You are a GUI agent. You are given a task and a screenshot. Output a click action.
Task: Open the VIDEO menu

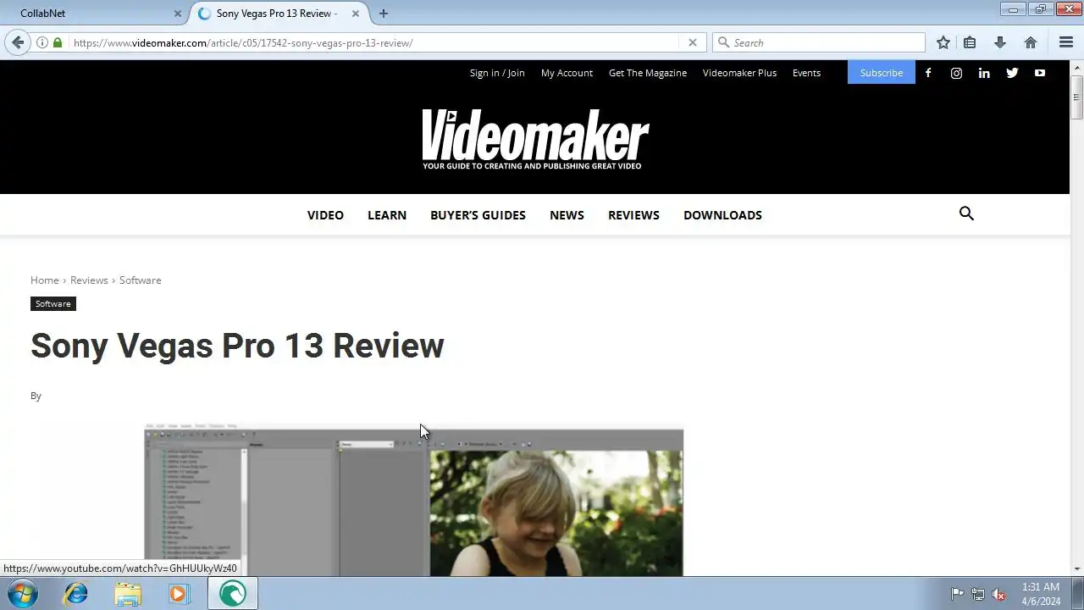[x=325, y=215]
